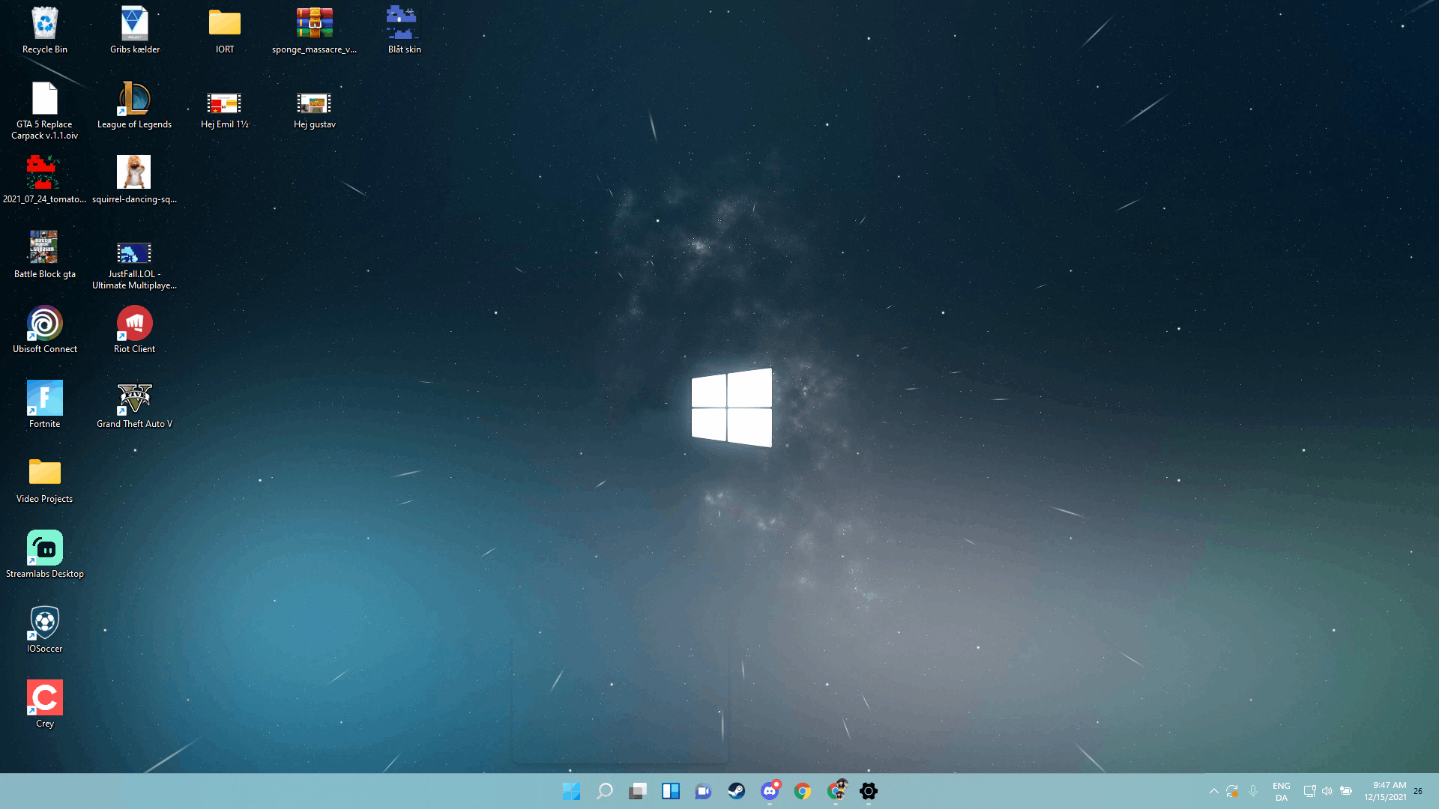Open Task View on the taskbar

pyautogui.click(x=638, y=791)
